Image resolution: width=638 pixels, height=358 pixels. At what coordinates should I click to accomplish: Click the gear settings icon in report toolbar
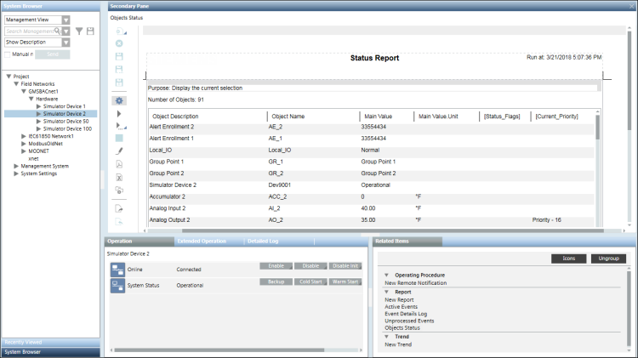120,100
